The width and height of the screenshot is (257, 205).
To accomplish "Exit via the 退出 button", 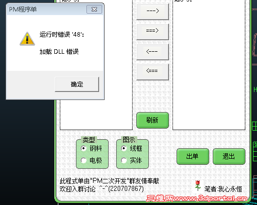I will click(229, 156).
